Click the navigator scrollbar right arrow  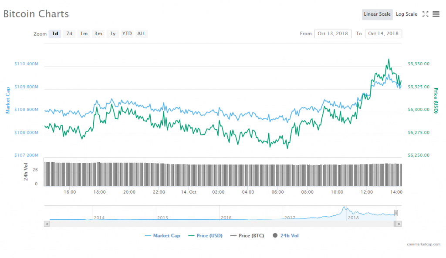point(399,224)
